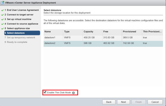The image size is (166, 106).
Task: Cancel the deployment wizard
Action: pyautogui.click(x=155, y=102)
